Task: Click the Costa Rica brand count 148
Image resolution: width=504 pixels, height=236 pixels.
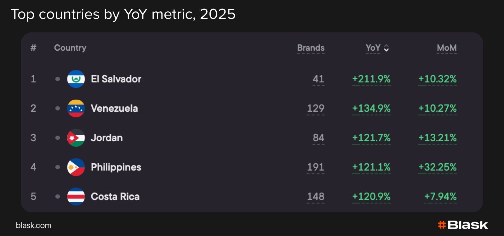Action: 315,197
